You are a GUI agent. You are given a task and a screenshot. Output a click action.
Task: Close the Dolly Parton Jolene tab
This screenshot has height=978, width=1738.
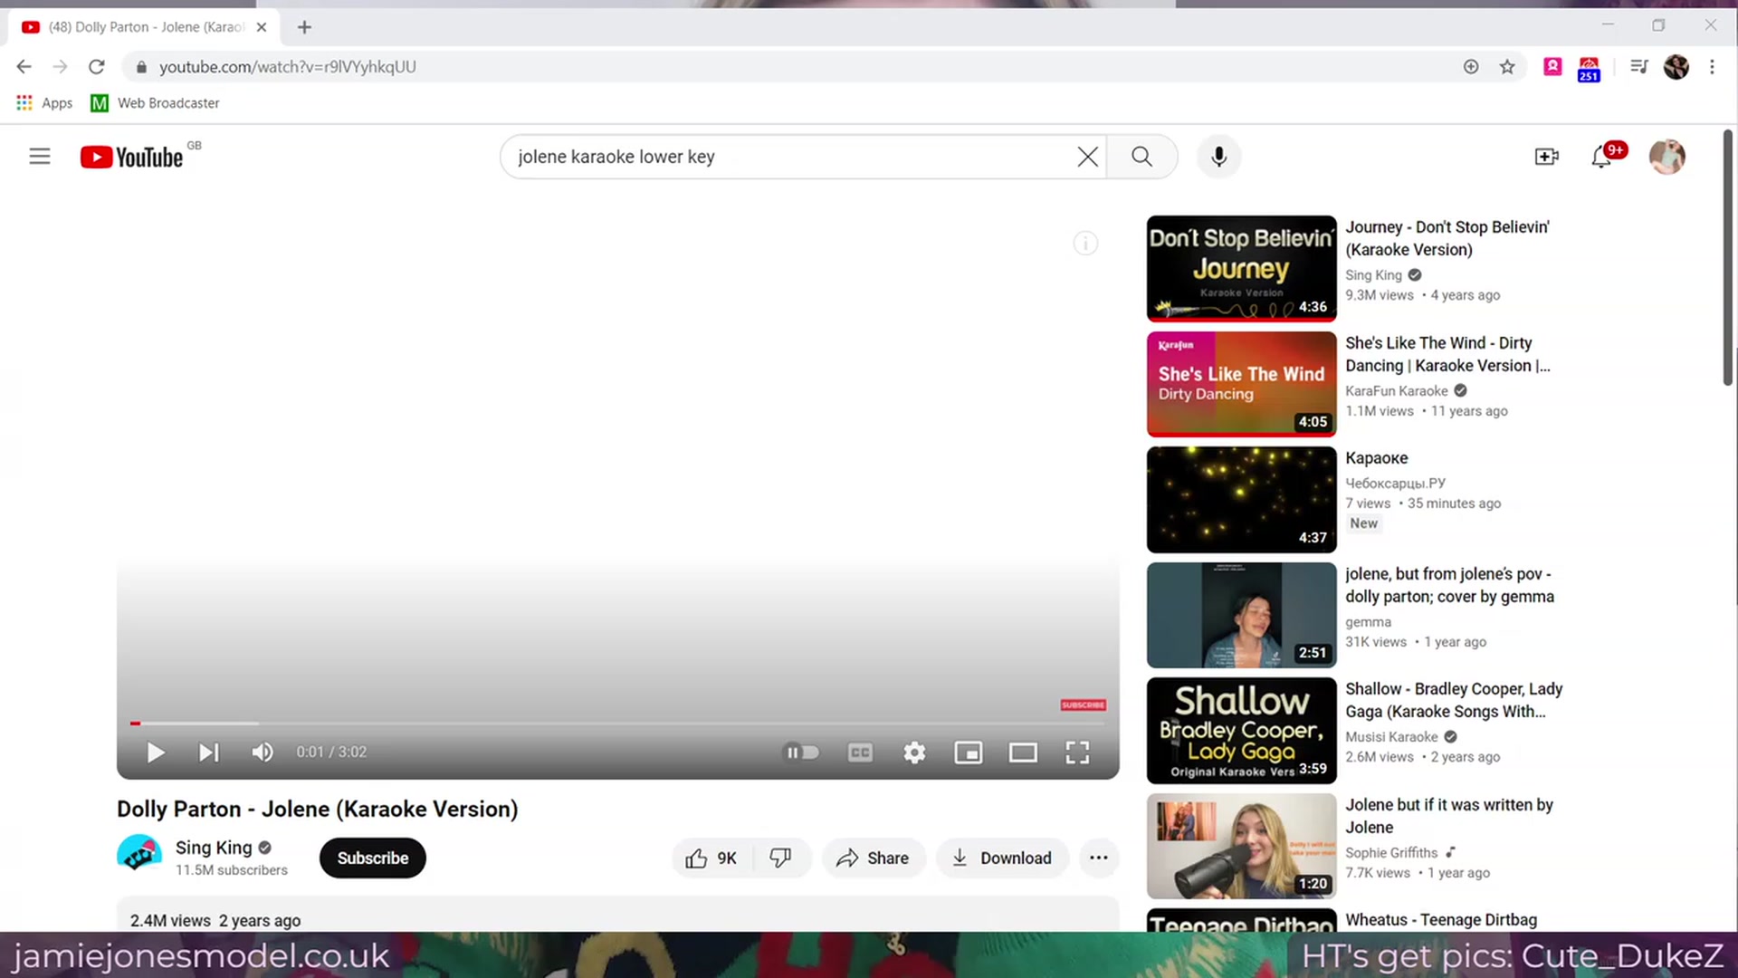(x=262, y=27)
